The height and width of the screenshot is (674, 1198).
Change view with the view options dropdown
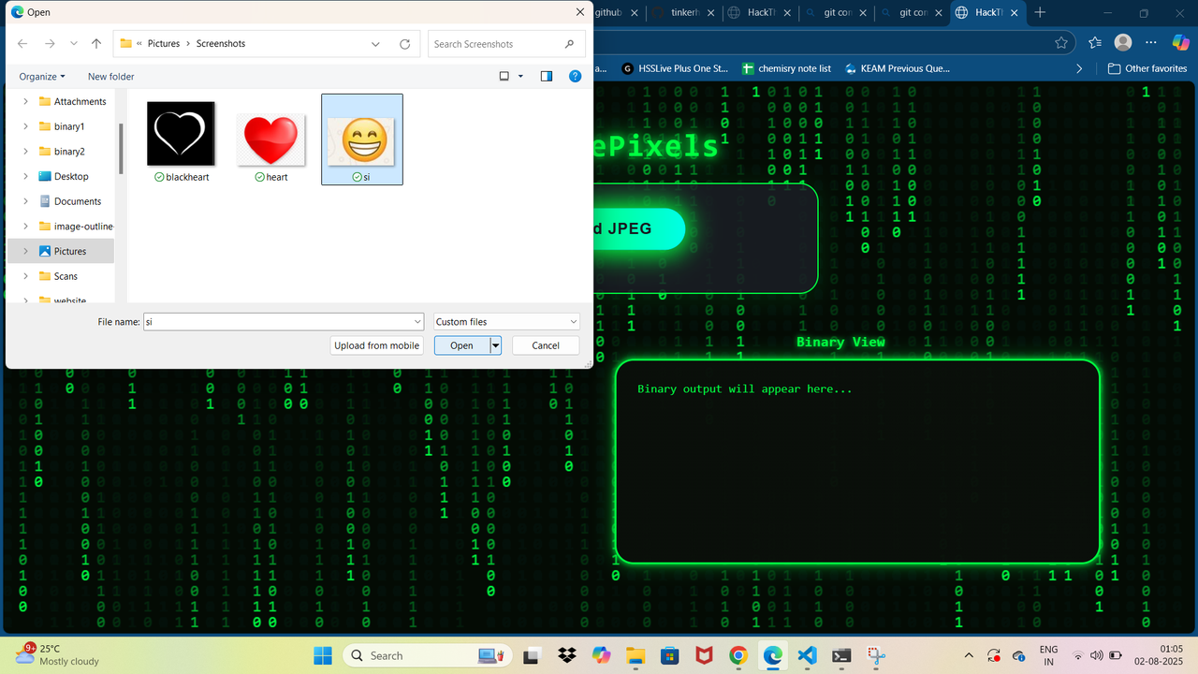tap(520, 76)
